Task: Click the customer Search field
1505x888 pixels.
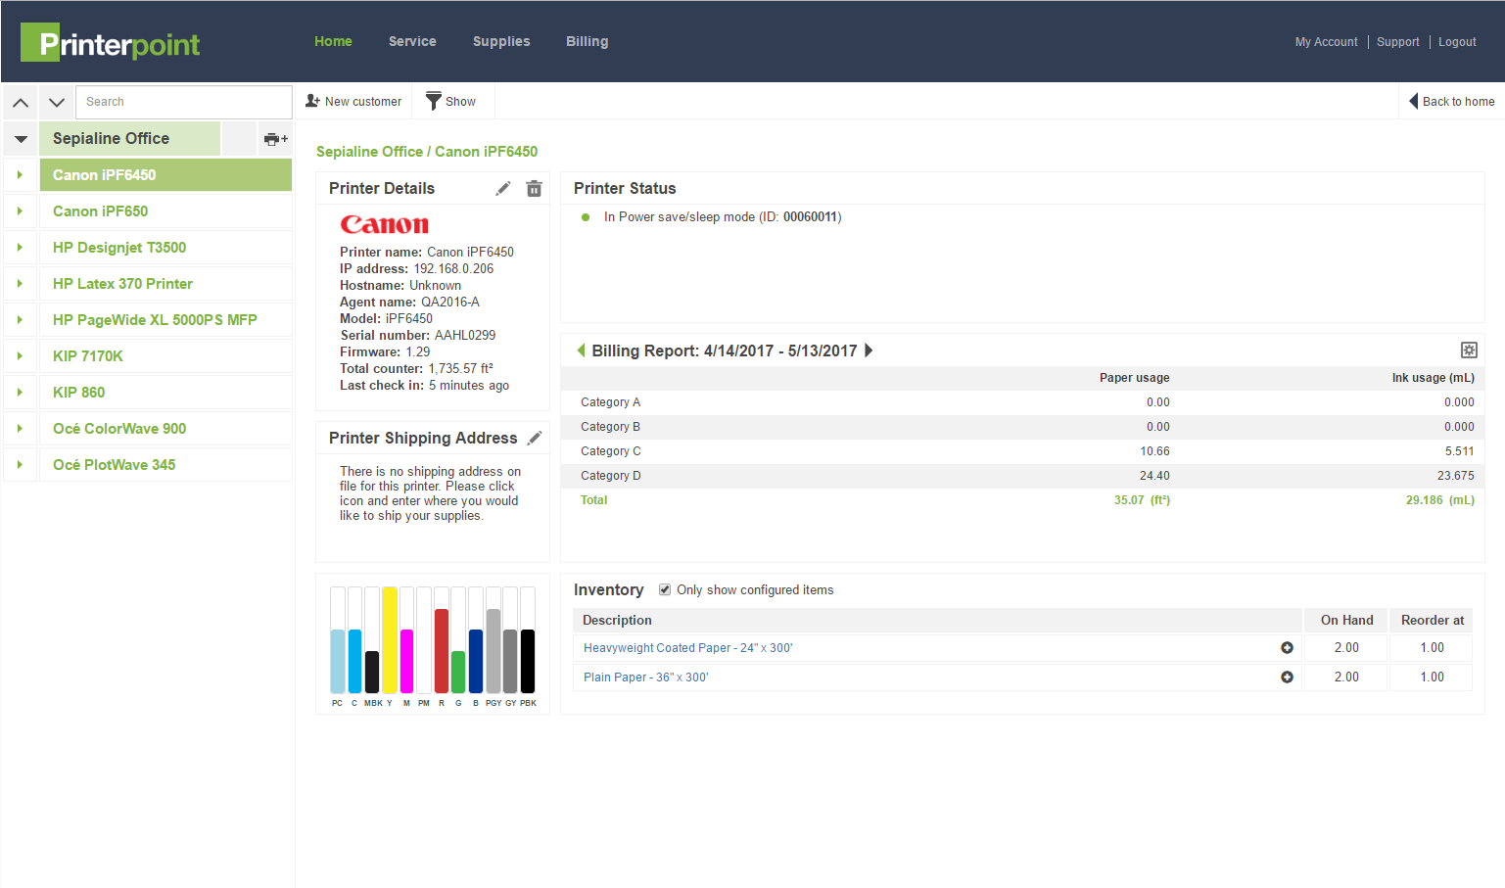Action: pyautogui.click(x=183, y=102)
